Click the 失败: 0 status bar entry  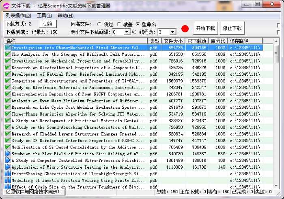point(263,192)
